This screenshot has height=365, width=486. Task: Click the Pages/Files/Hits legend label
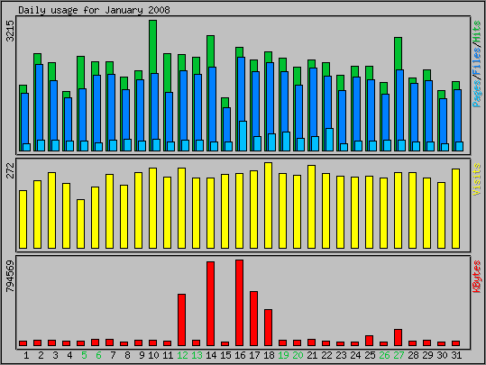[x=477, y=64]
